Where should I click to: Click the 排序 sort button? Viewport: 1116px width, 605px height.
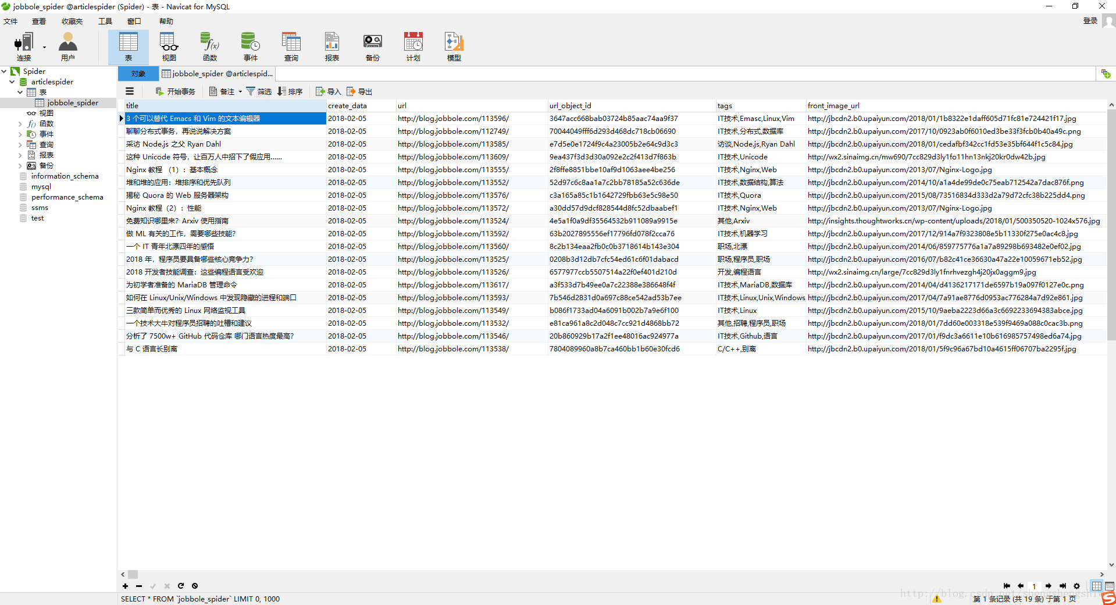pos(290,91)
